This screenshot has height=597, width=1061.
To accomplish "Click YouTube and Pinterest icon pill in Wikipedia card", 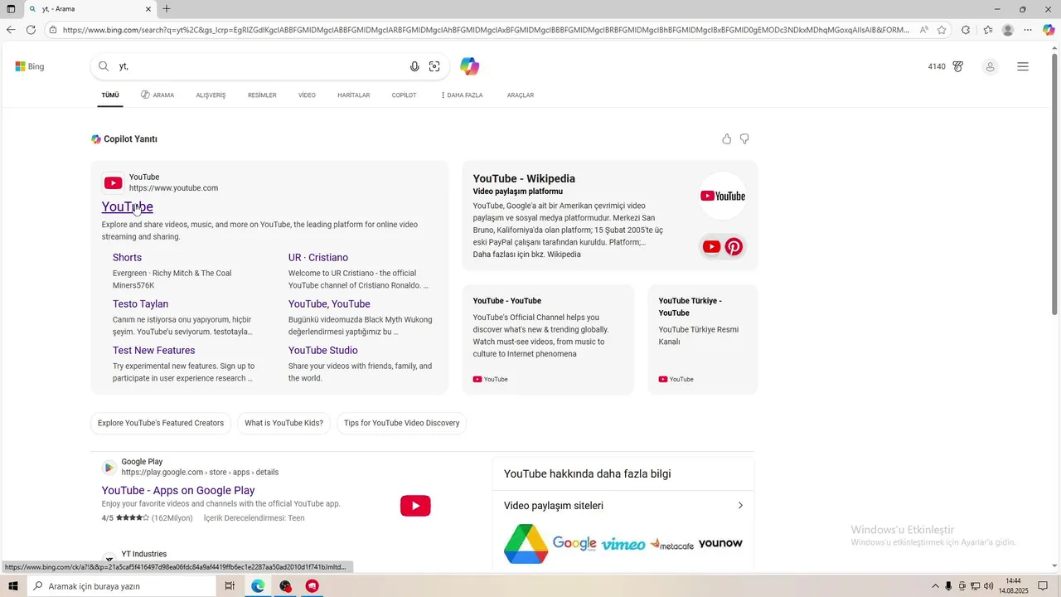I will (x=722, y=246).
